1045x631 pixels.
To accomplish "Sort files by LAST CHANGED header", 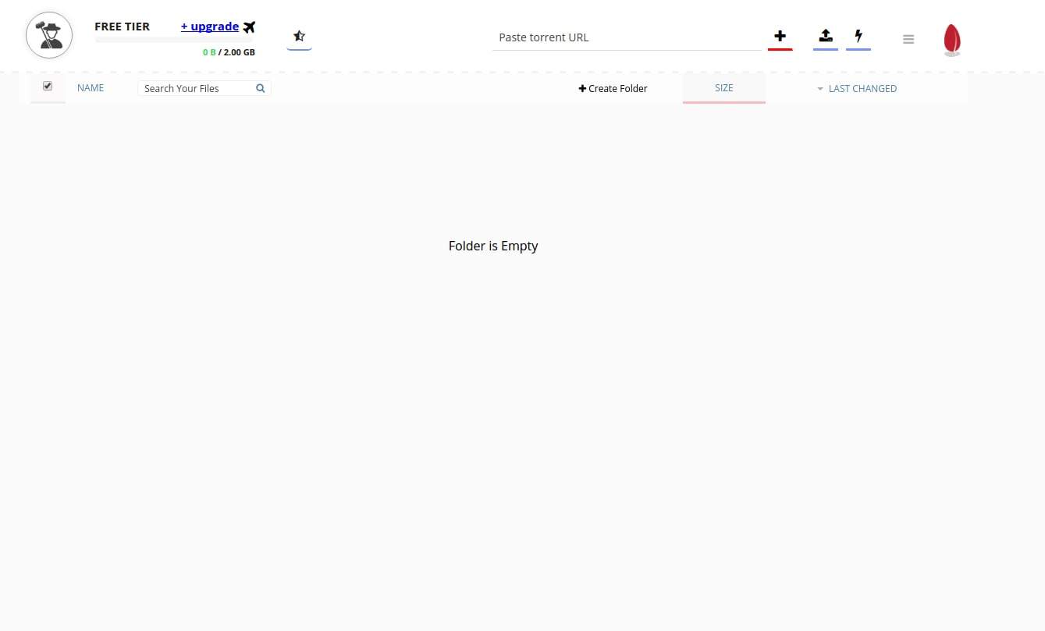I will [862, 89].
